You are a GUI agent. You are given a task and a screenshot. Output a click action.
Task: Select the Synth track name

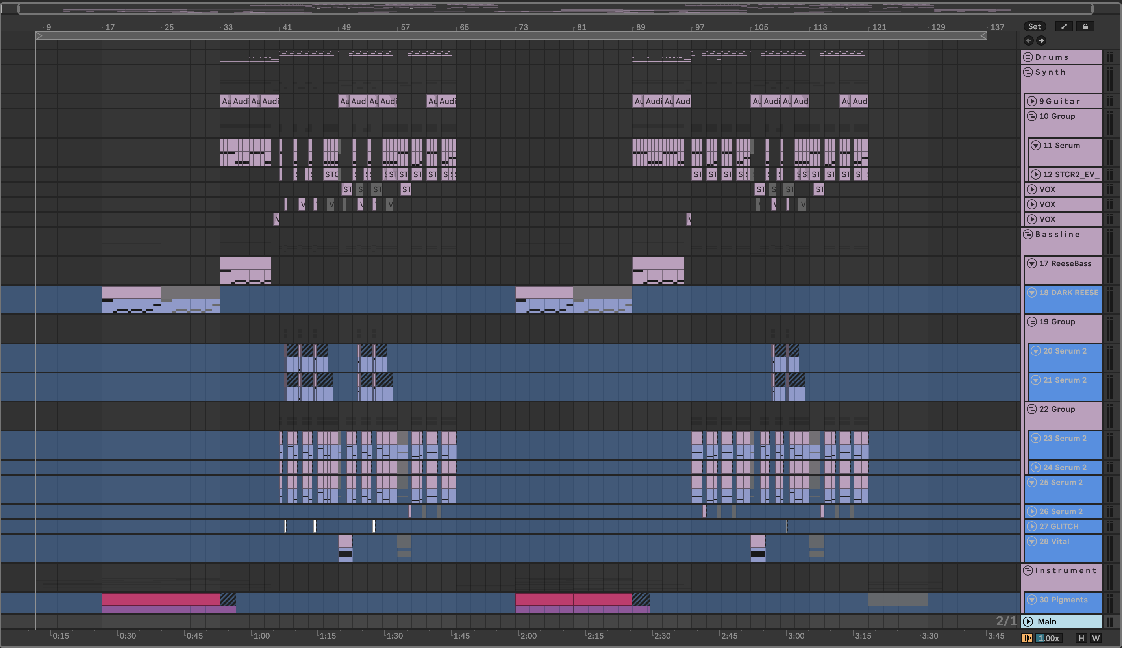point(1050,72)
